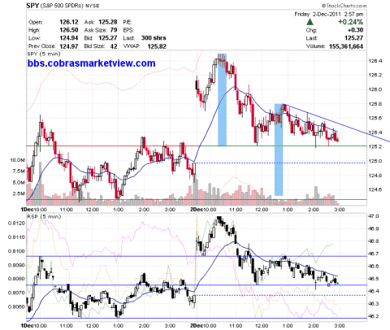Viewport: 390px width, 330px height.
Task: Click the 47.0 label on RSP price axis
Action: click(x=373, y=216)
